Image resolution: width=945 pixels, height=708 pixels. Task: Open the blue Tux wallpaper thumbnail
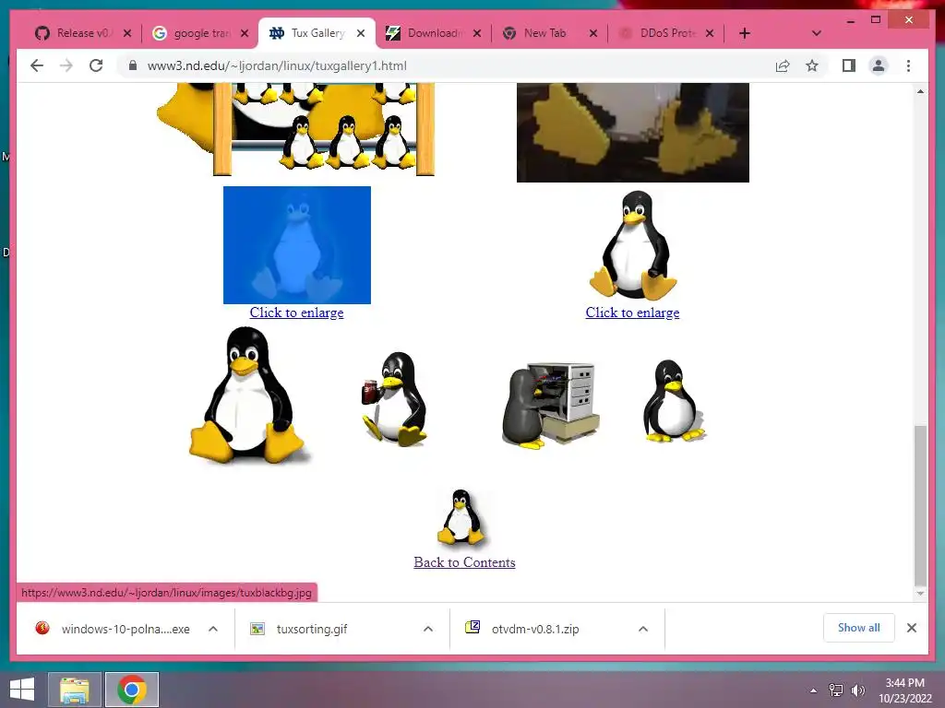pyautogui.click(x=297, y=245)
